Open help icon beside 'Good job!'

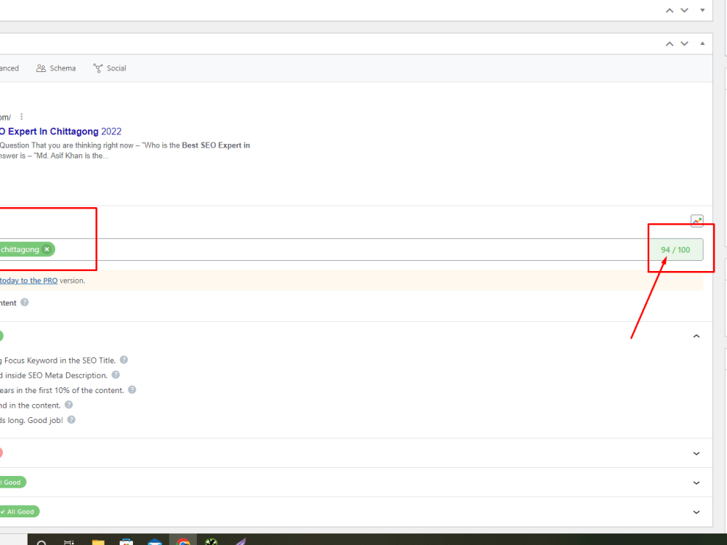pos(71,419)
